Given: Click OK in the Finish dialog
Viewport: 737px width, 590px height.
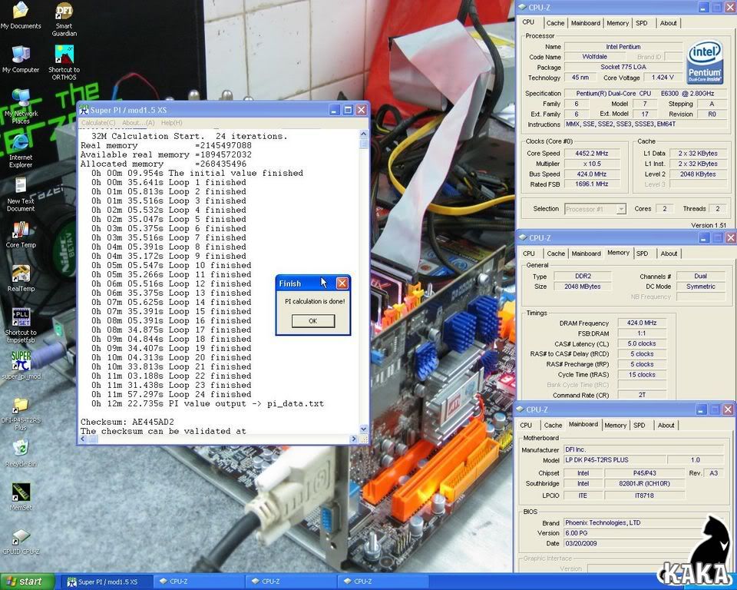Looking at the screenshot, I should pyautogui.click(x=313, y=321).
